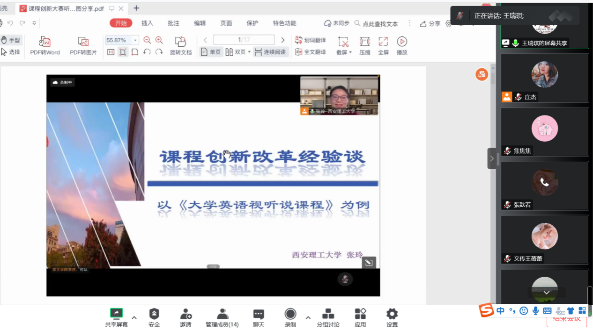Toggle 连续阅读 continuous reading mode
This screenshot has width=593, height=330.
271,52
